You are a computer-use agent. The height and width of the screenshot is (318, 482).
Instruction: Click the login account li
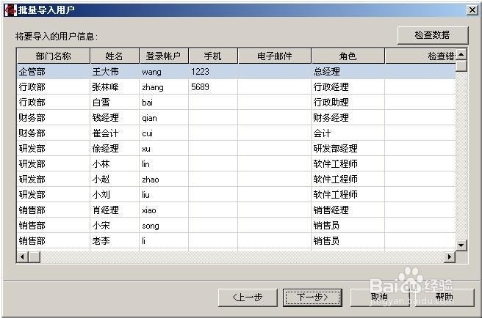[x=143, y=241]
